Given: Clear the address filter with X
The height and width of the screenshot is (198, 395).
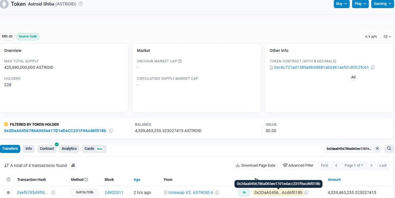Looking at the screenshot, I should coord(378,149).
